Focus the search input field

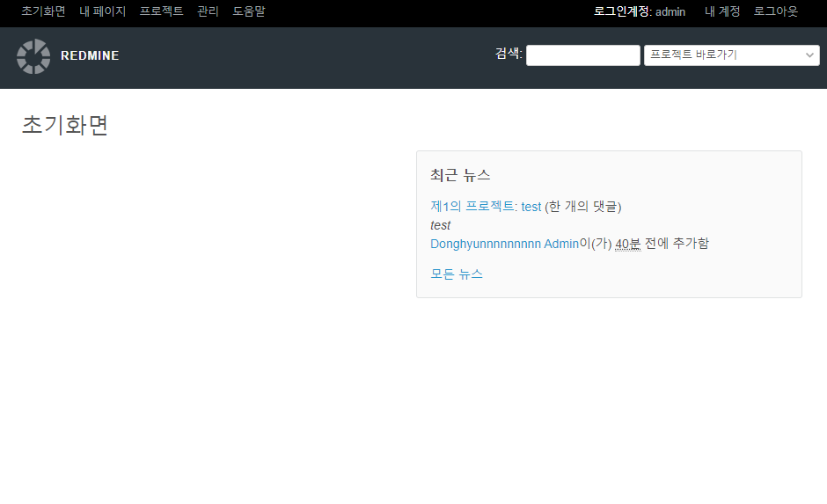(x=582, y=55)
